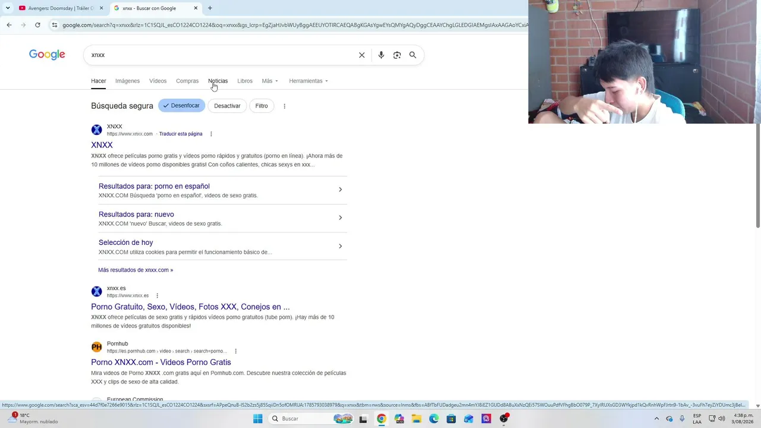The image size is (761, 428).
Task: Open the Libros tab
Action: (x=245, y=81)
